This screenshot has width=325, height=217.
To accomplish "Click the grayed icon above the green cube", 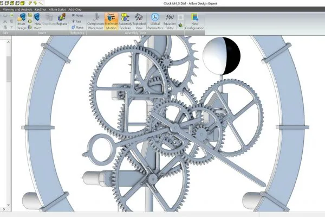I will click(180, 17).
